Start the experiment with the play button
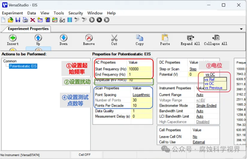 92,20
